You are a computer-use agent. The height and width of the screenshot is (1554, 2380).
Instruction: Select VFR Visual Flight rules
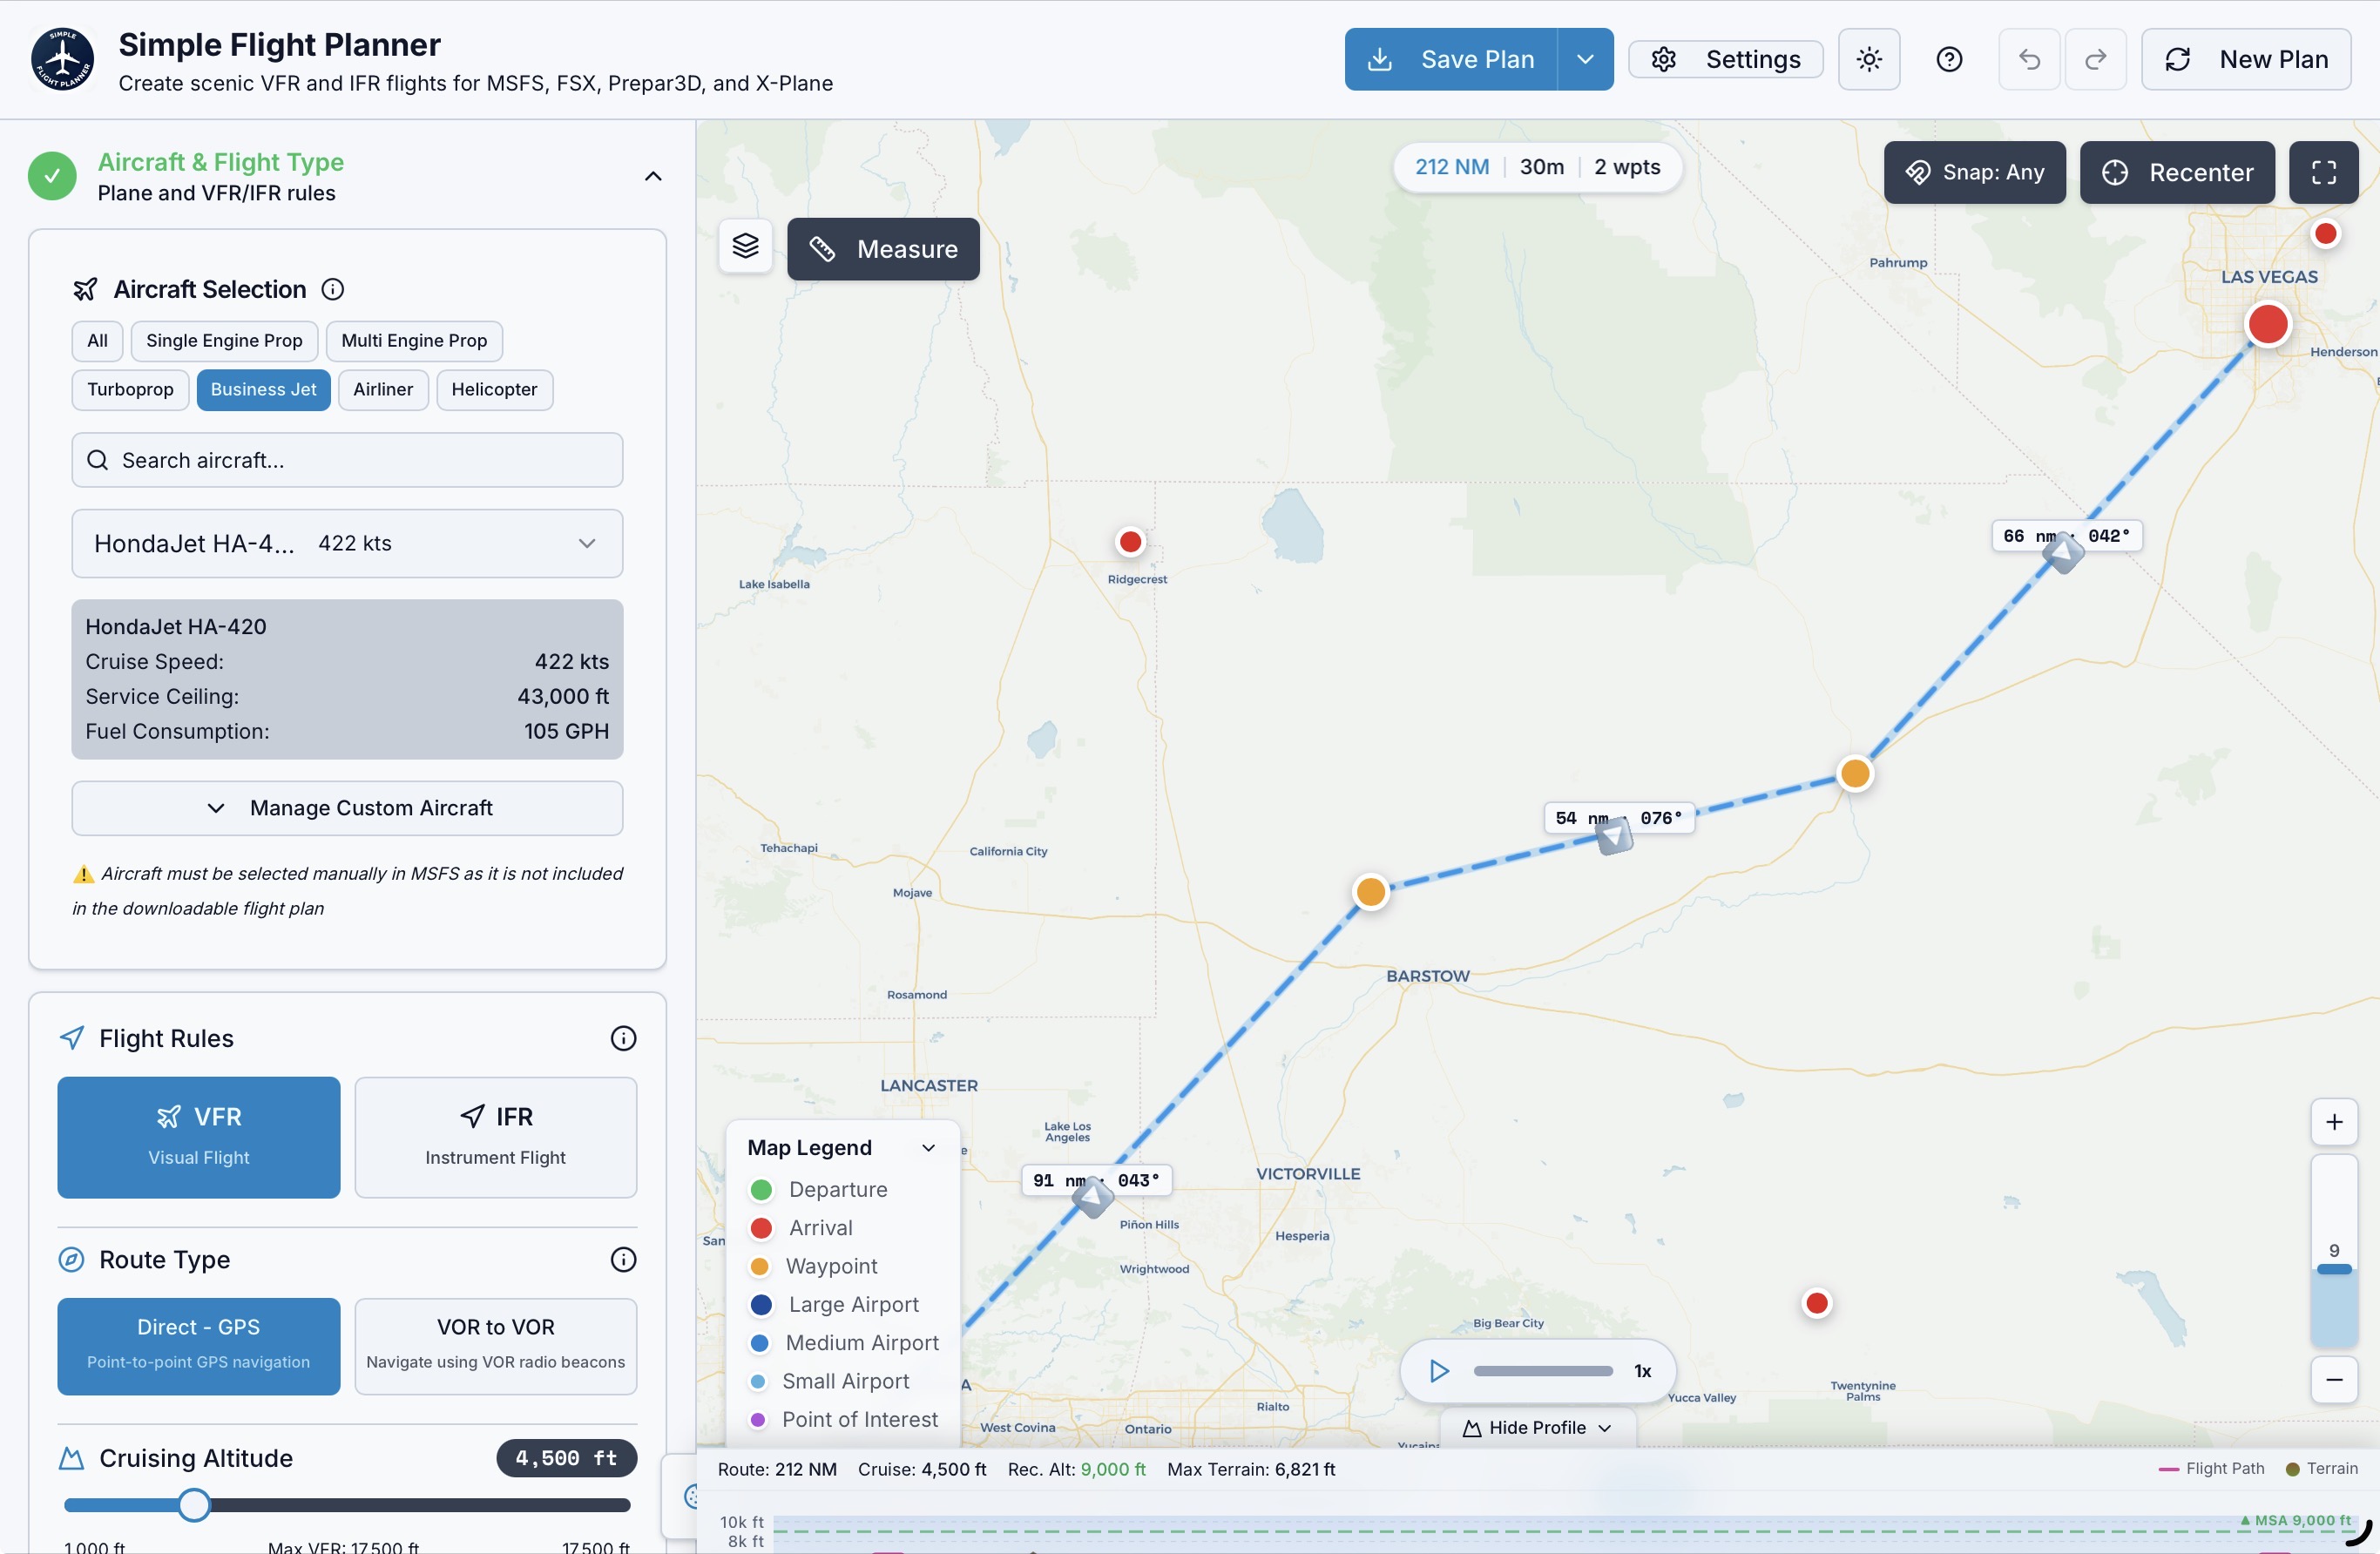pyautogui.click(x=199, y=1137)
